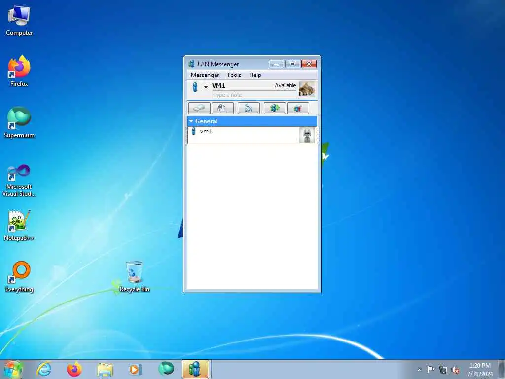
Task: Click the network icon in the tray
Action: pos(443,370)
